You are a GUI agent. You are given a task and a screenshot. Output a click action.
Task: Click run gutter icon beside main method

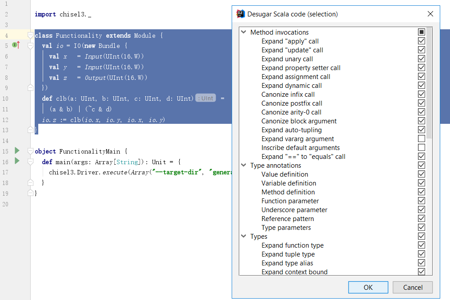pos(17,161)
